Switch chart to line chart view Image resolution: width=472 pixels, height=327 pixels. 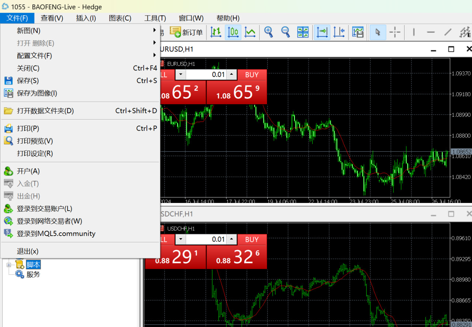250,32
